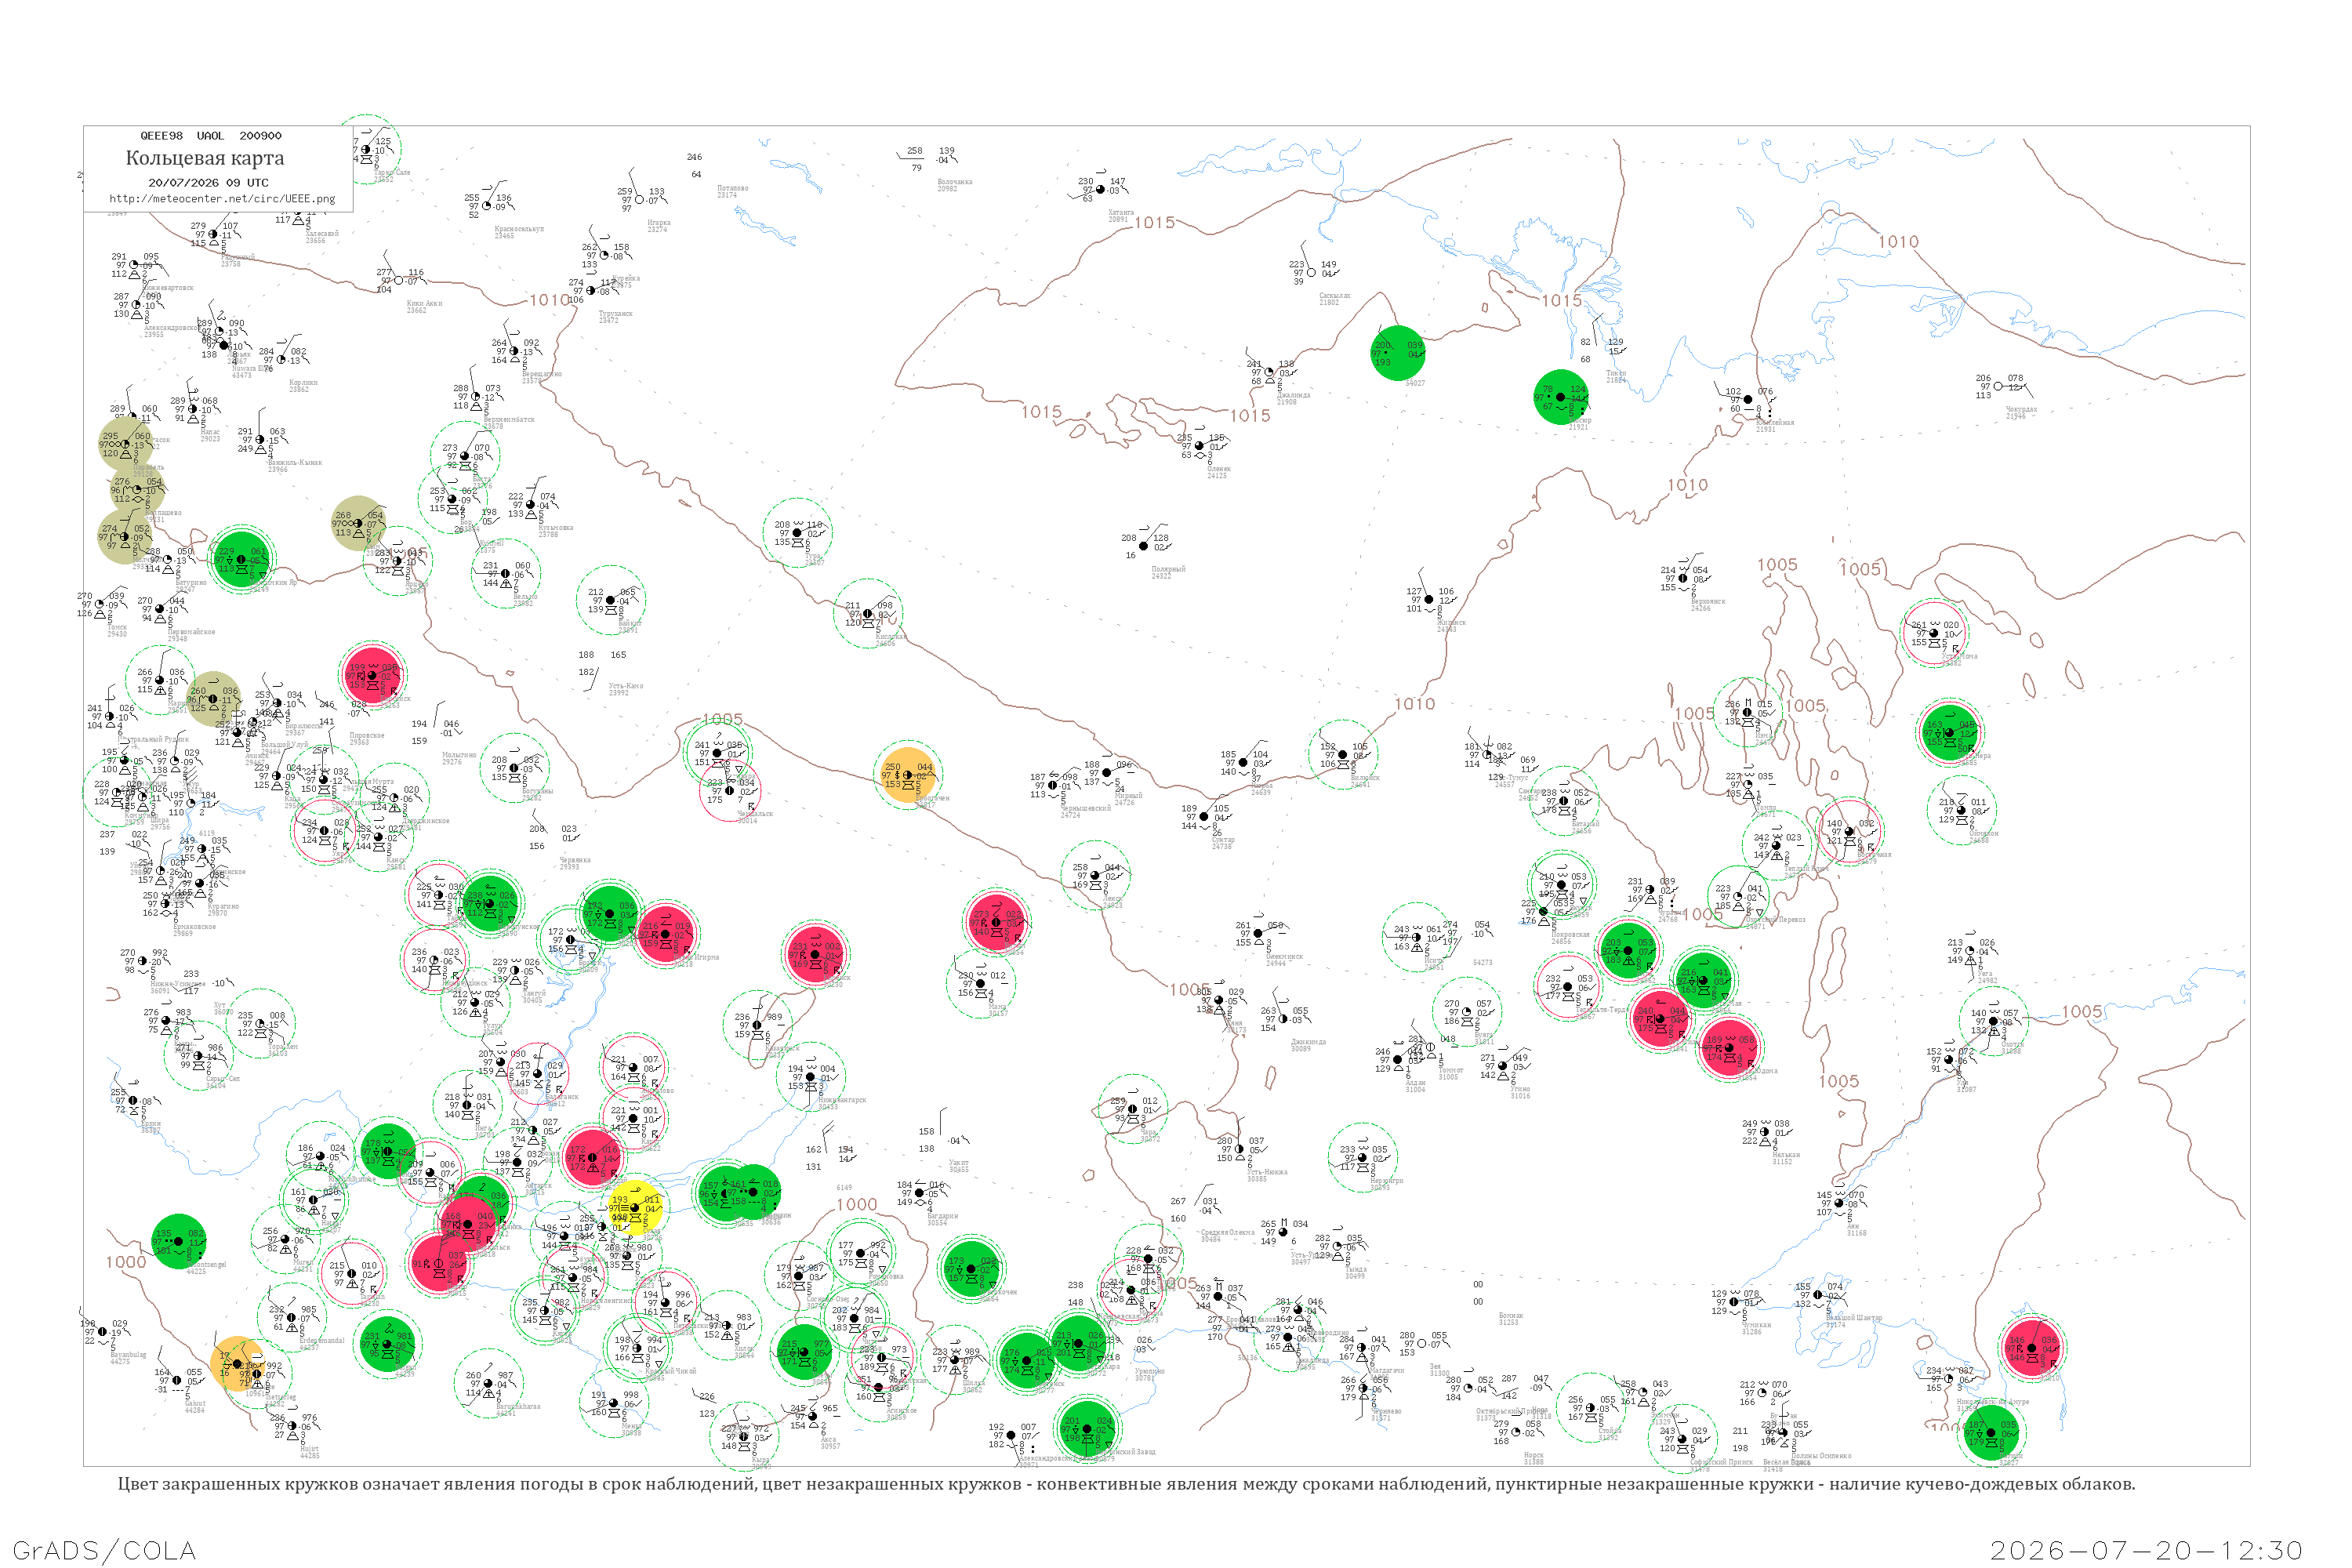Select the 'Урюпино' station label
Viewport: 2352px width, 1568px height.
(x=1150, y=1371)
